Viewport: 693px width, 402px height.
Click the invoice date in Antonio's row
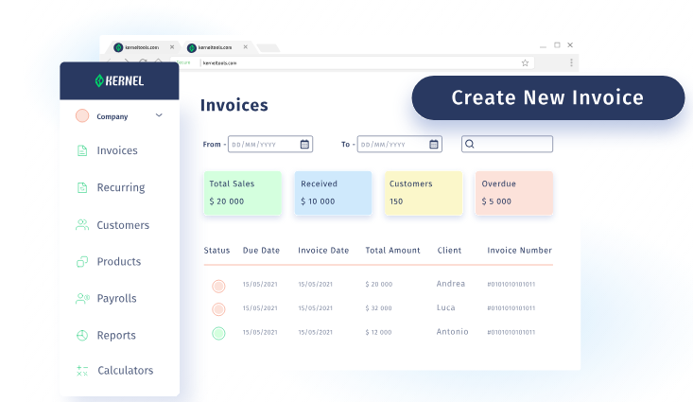pos(315,332)
